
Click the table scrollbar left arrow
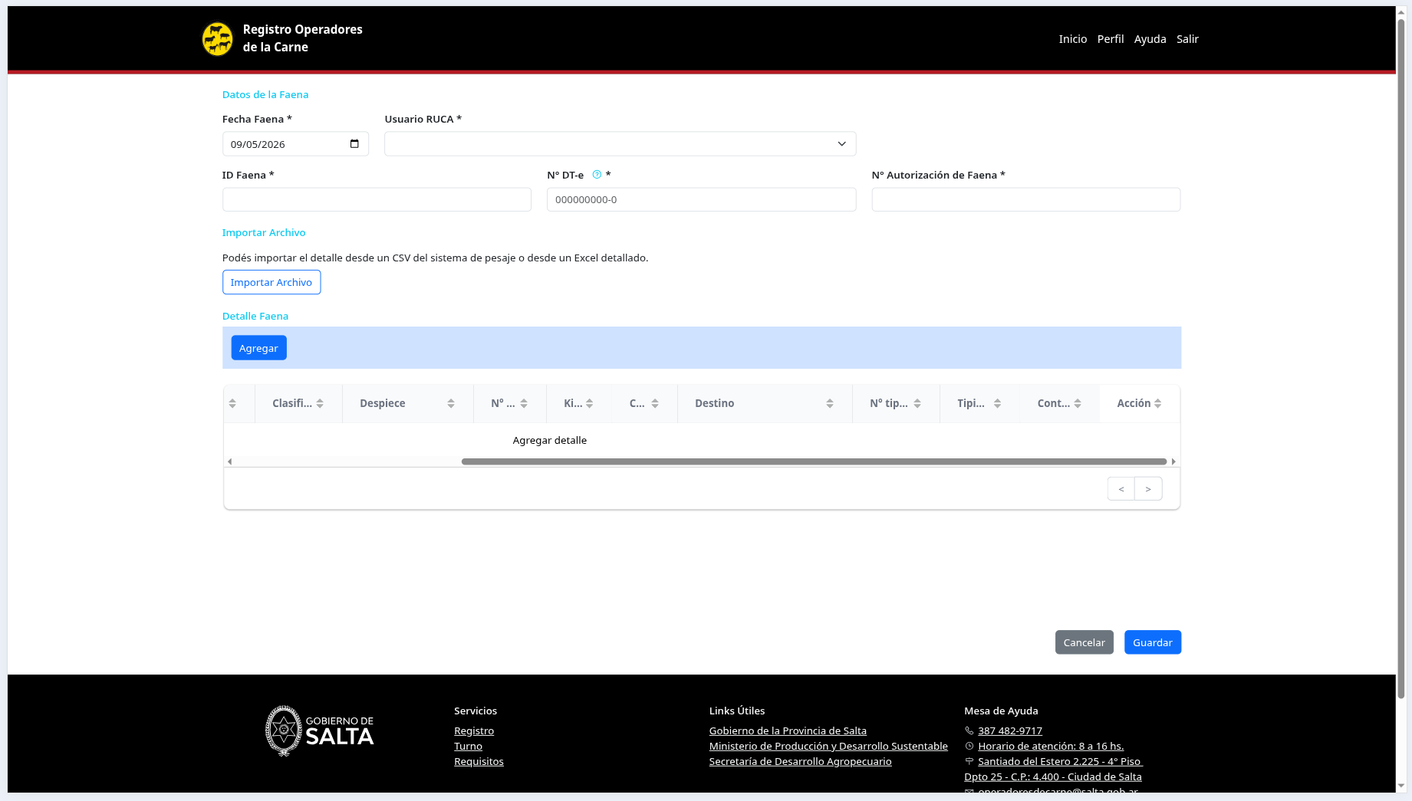[x=229, y=461]
